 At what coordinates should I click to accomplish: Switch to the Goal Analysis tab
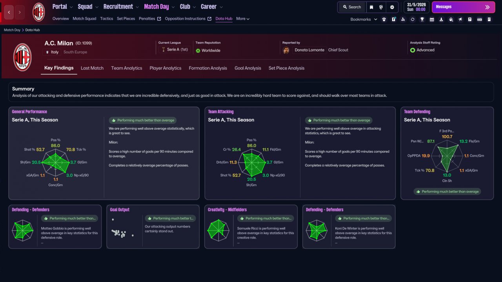click(x=248, y=68)
